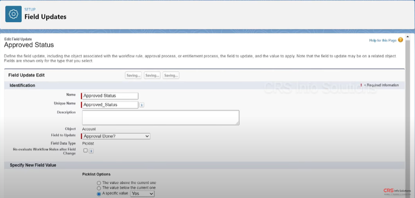The height and width of the screenshot is (198, 415).
Task: Select the 'A specific value' radio option
Action: click(99, 194)
